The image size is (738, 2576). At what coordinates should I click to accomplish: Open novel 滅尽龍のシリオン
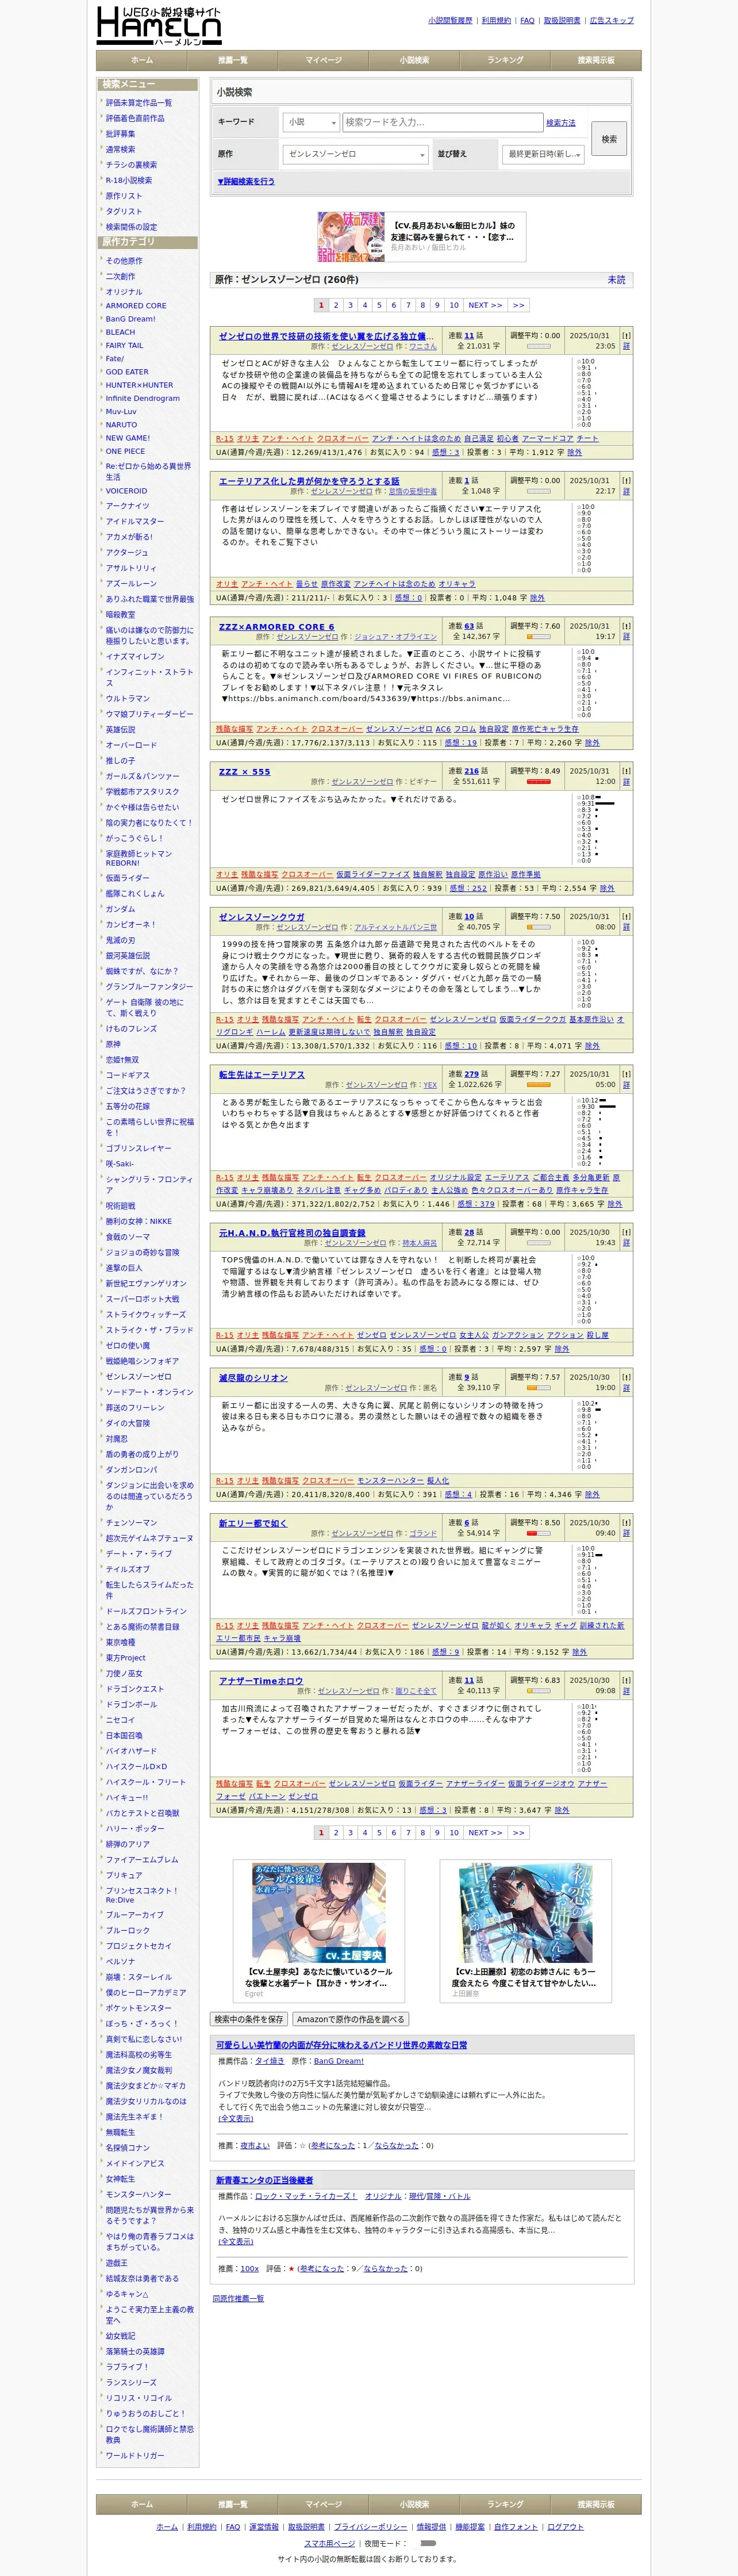253,1378
